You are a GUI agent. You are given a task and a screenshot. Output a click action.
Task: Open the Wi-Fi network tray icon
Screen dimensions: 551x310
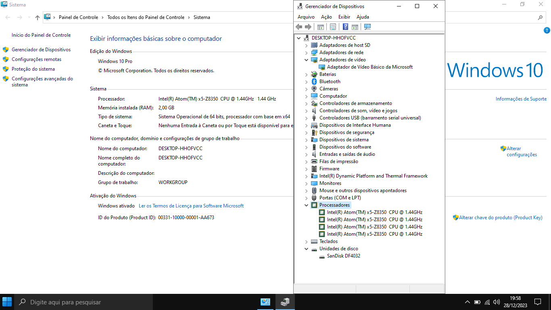[487, 302]
